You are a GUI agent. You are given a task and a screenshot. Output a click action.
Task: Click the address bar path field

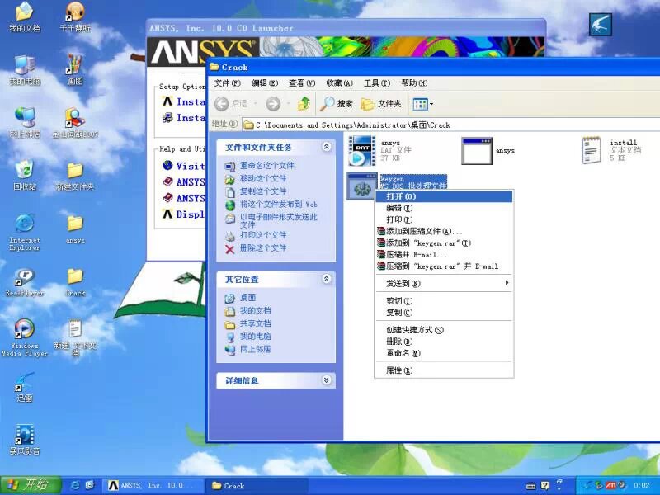[x=450, y=125]
